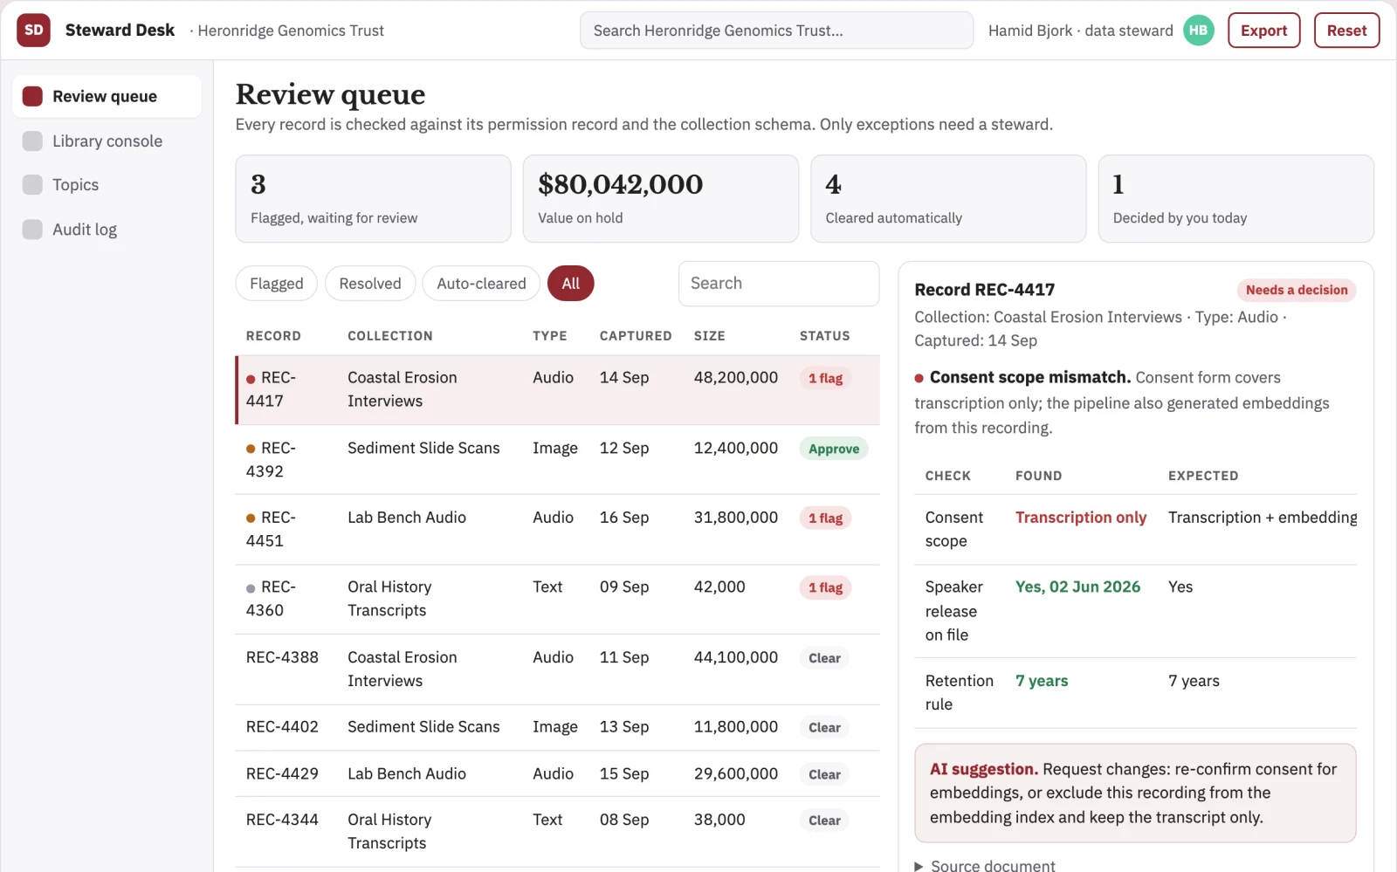Screen dimensions: 1397x872
Task: Click the Library console sidebar icon
Action: pyautogui.click(x=32, y=141)
